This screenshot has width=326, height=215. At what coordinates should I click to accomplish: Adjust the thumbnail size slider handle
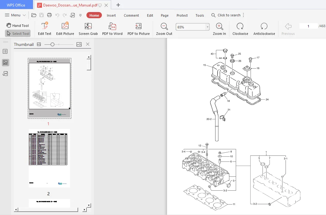pyautogui.click(x=52, y=44)
